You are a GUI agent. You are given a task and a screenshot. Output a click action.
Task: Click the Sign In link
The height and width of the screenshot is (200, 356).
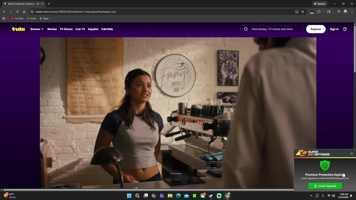[334, 29]
